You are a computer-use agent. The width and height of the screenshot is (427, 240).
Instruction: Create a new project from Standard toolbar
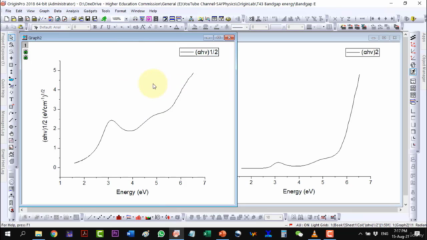coord(7,19)
